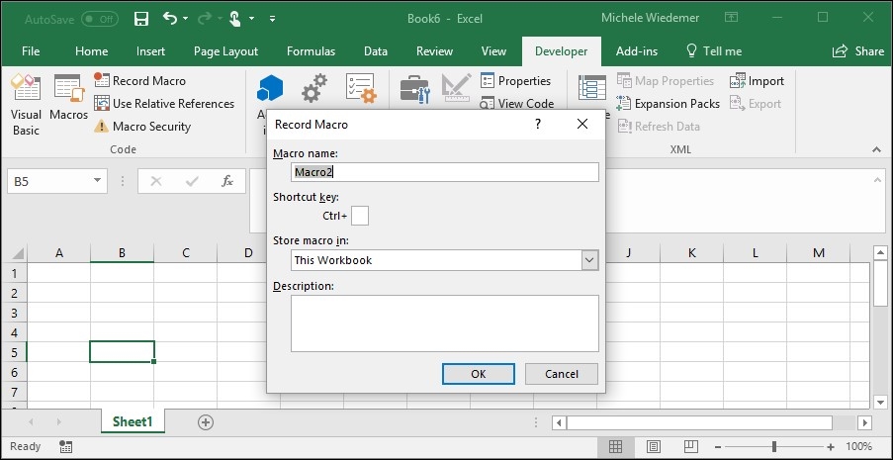Open the Undo history dropdown
Screen dimensions: 893x460
186,19
